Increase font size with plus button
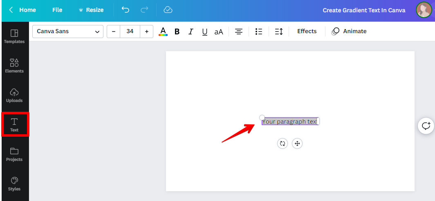 coord(147,32)
